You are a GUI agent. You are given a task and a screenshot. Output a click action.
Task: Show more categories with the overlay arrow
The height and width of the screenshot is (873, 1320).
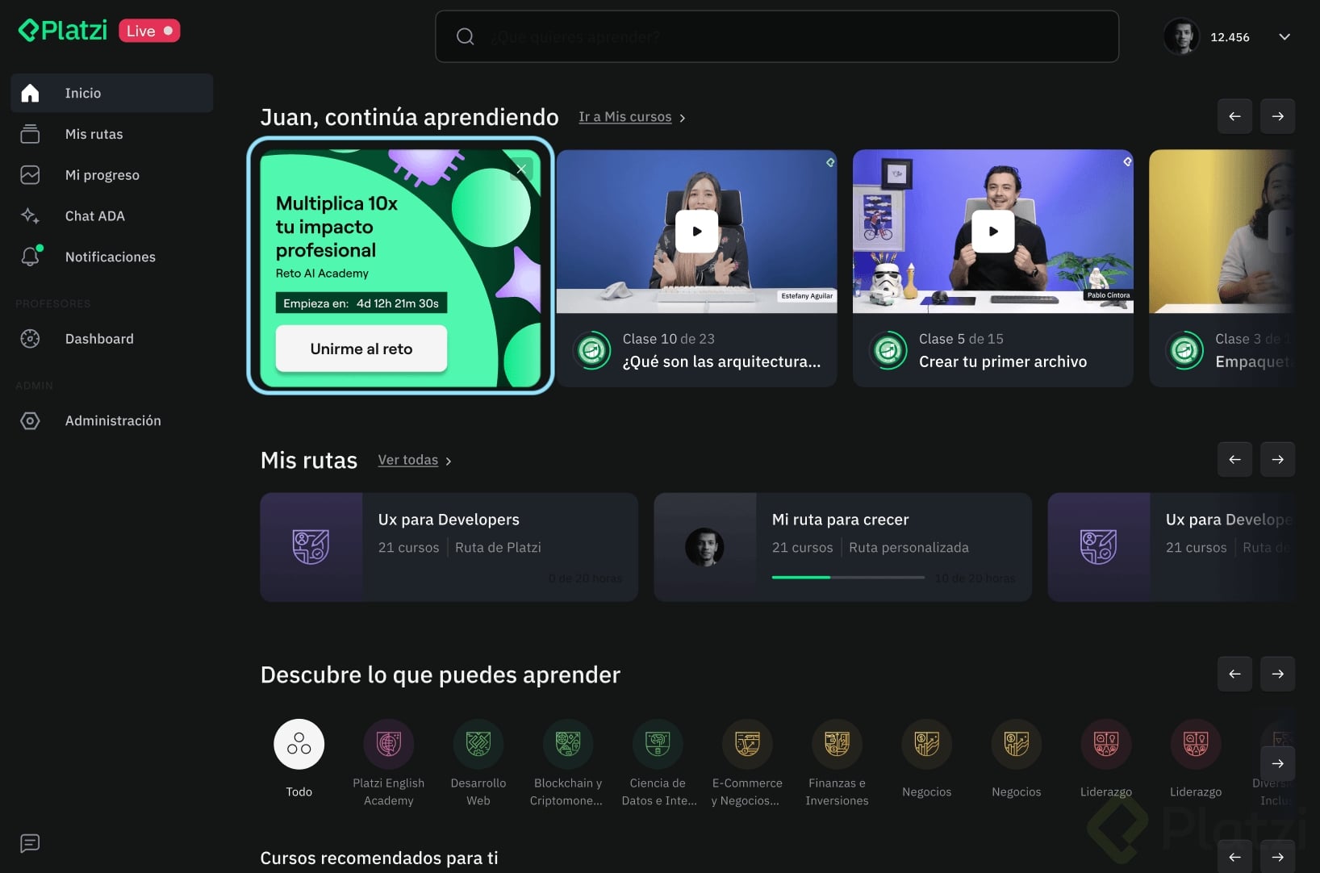(x=1277, y=763)
